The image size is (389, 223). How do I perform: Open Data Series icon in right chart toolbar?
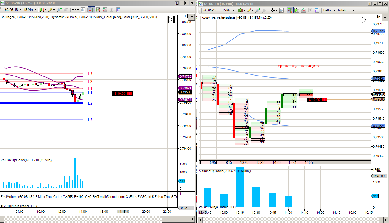click(297, 10)
